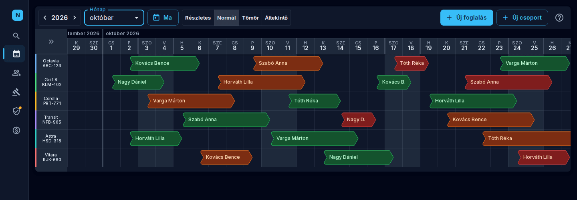Viewport: 577px width, 200px height.
Task: Open the search icon in sidebar
Action: (x=16, y=36)
